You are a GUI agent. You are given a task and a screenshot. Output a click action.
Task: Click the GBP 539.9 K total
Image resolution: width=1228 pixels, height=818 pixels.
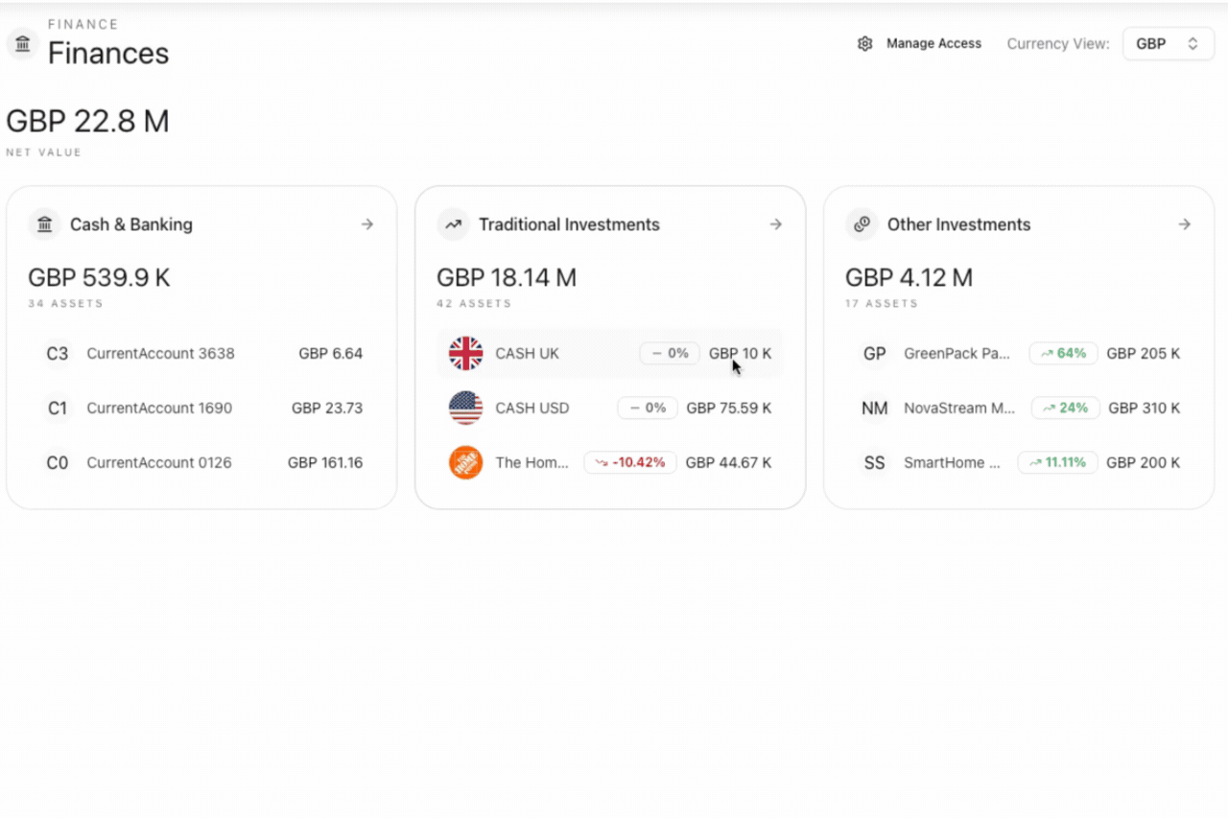[99, 278]
